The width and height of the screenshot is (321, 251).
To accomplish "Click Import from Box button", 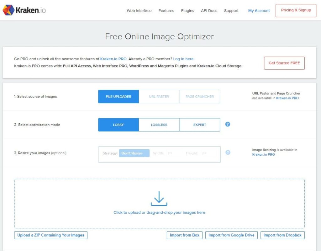I will click(184, 235).
